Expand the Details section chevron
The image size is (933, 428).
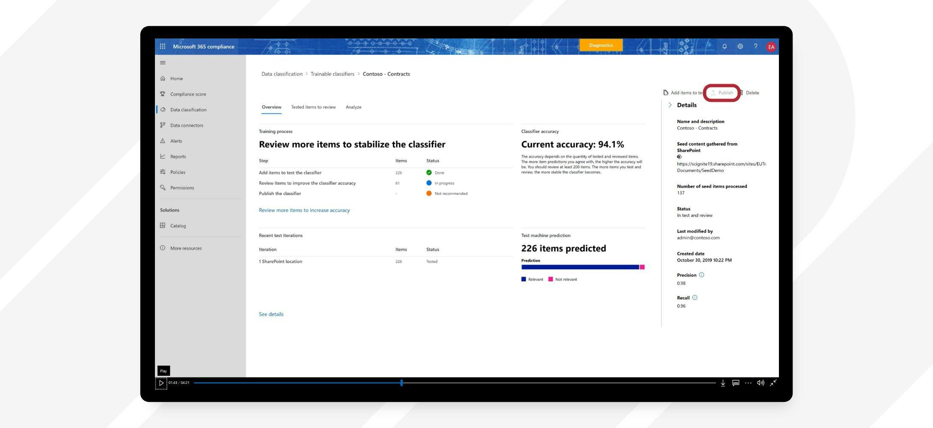click(x=670, y=104)
